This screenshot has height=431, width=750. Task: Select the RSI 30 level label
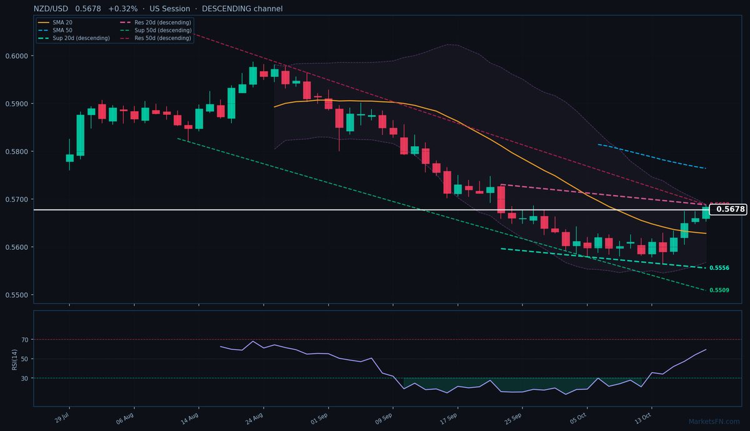point(26,379)
